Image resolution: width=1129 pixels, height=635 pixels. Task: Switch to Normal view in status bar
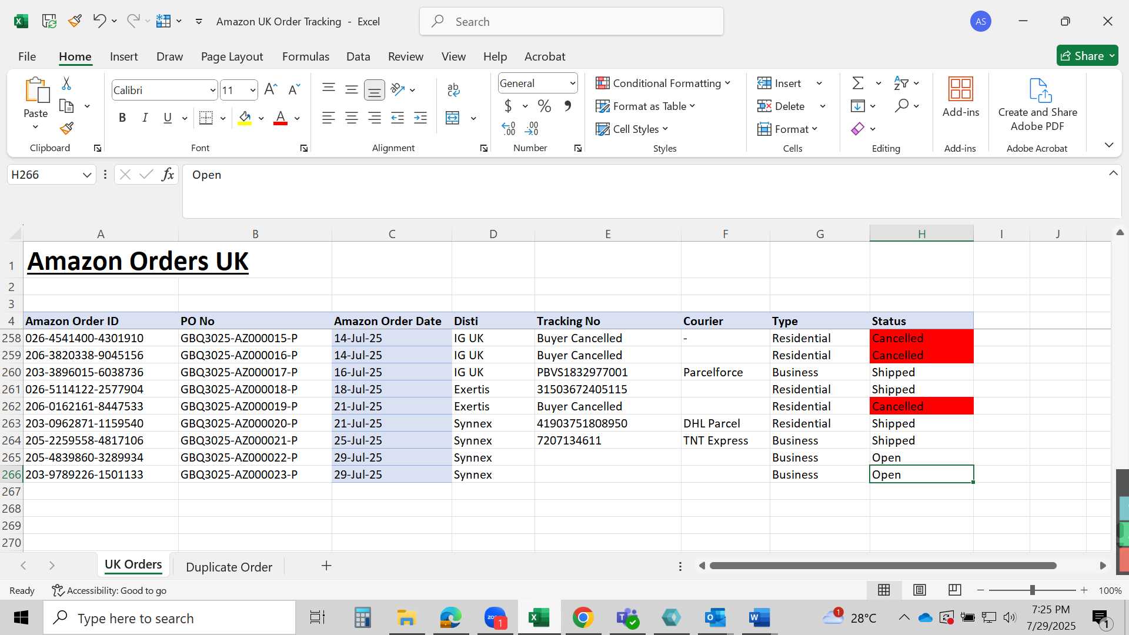point(884,590)
